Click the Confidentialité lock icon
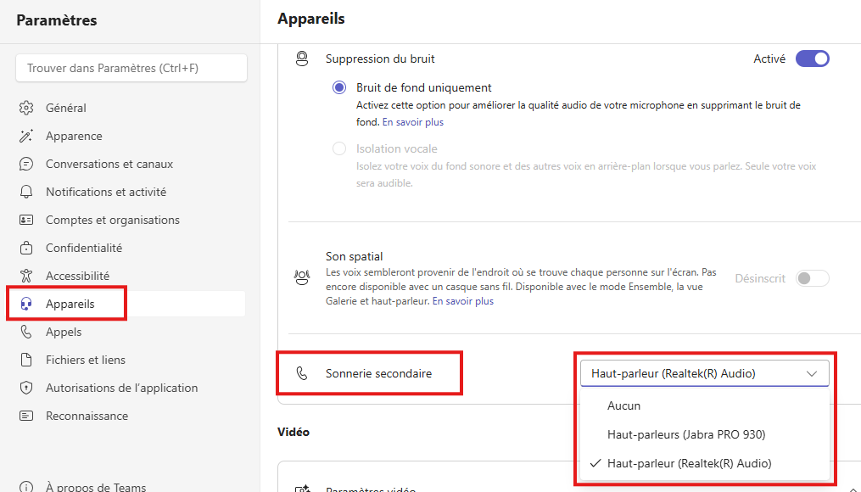The width and height of the screenshot is (861, 492). [26, 248]
